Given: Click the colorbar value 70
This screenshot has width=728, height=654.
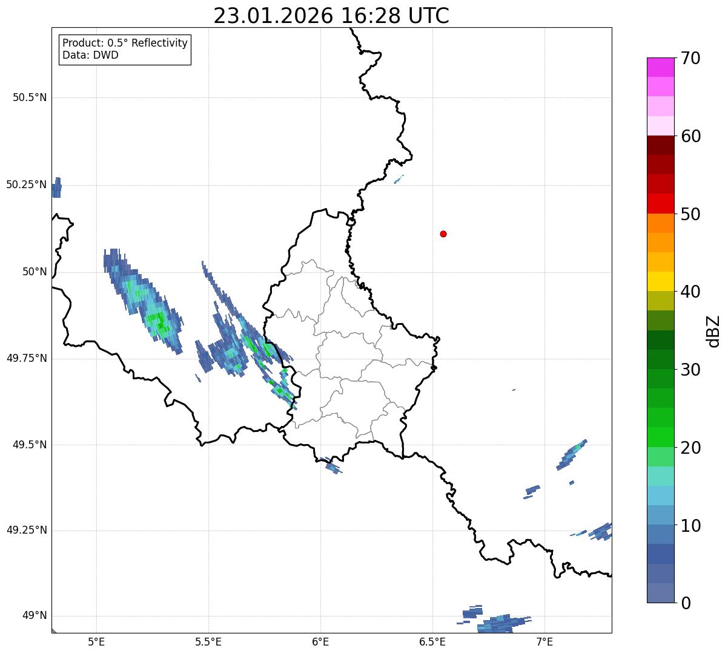Looking at the screenshot, I should tap(691, 58).
